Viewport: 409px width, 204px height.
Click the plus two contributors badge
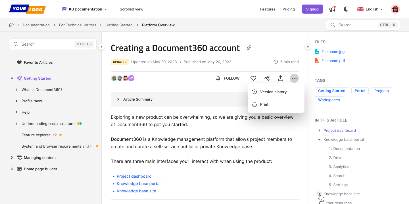click(131, 78)
